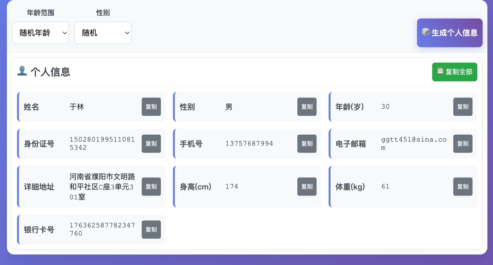Viewport: 493px width, 265px height.
Task: Copy the 银行卡号 number
Action: [x=151, y=229]
